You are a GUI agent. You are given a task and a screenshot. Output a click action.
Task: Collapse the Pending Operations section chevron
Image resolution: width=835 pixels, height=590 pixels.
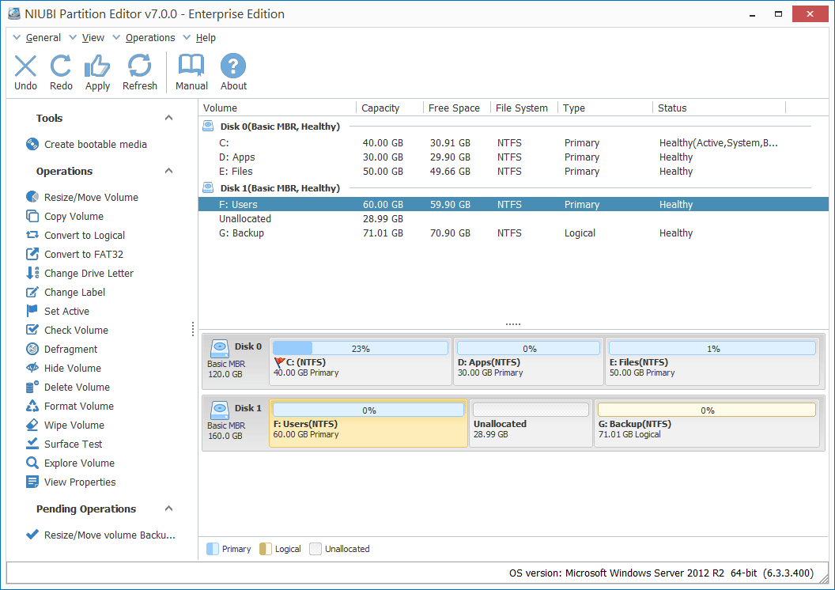pyautogui.click(x=168, y=509)
